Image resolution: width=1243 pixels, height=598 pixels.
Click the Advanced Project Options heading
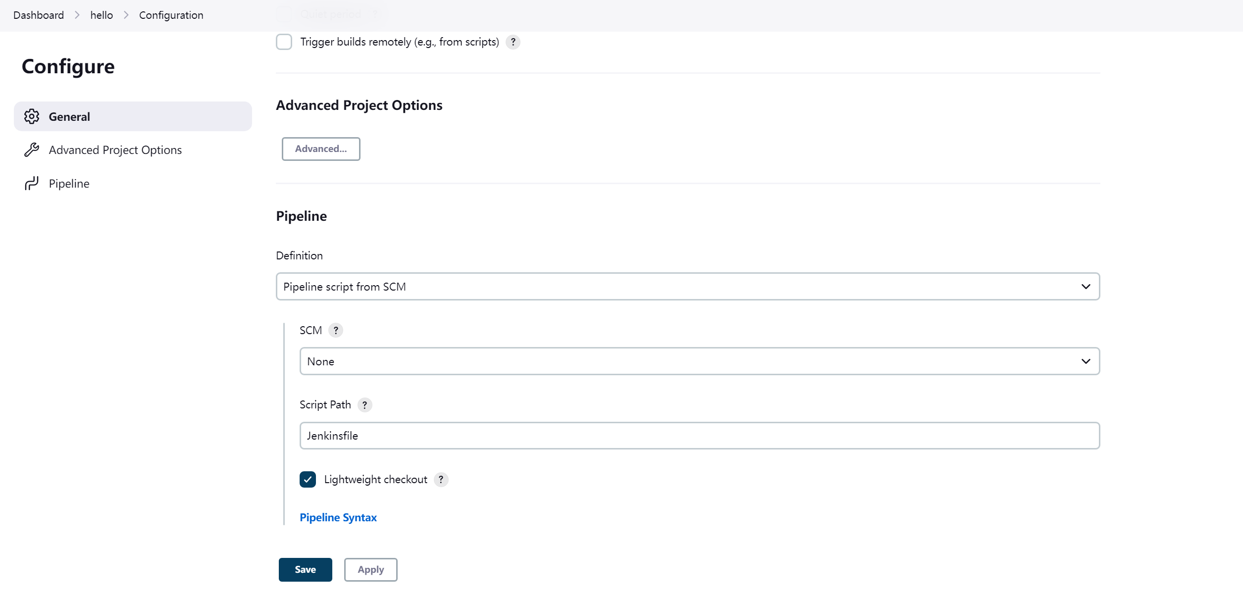tap(359, 105)
